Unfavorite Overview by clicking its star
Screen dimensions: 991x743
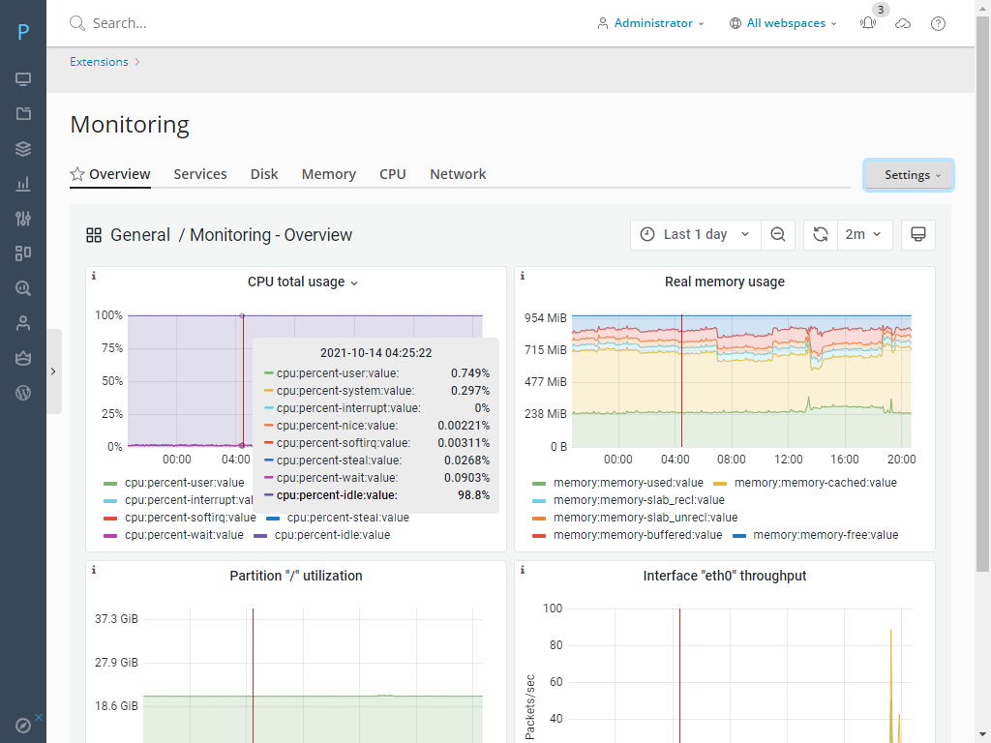(76, 174)
